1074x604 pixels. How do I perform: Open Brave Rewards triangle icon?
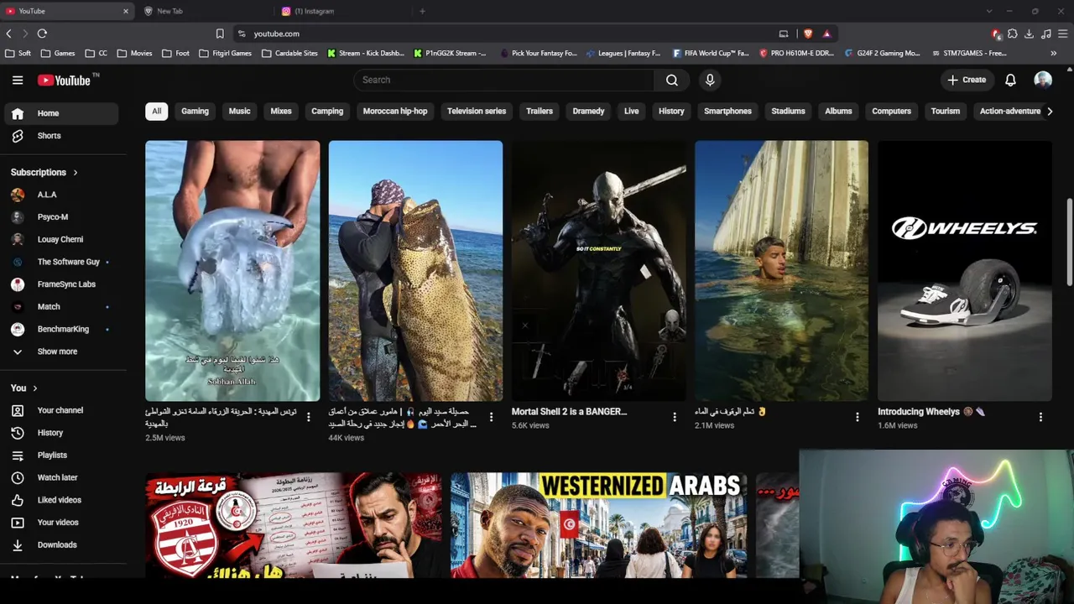(826, 34)
